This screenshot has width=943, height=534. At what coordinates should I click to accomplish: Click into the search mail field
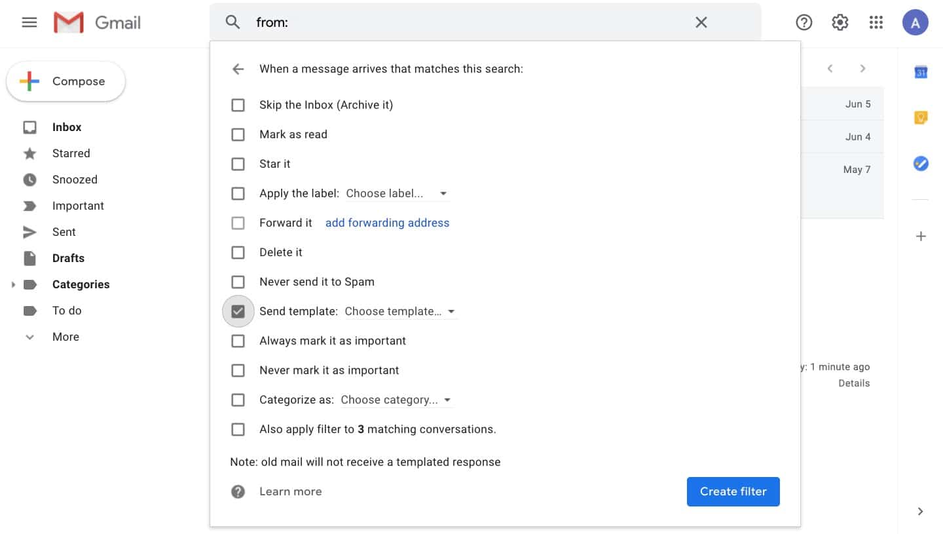pos(471,22)
